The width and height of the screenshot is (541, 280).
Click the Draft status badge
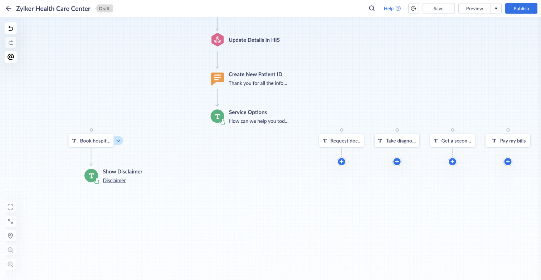coord(104,9)
